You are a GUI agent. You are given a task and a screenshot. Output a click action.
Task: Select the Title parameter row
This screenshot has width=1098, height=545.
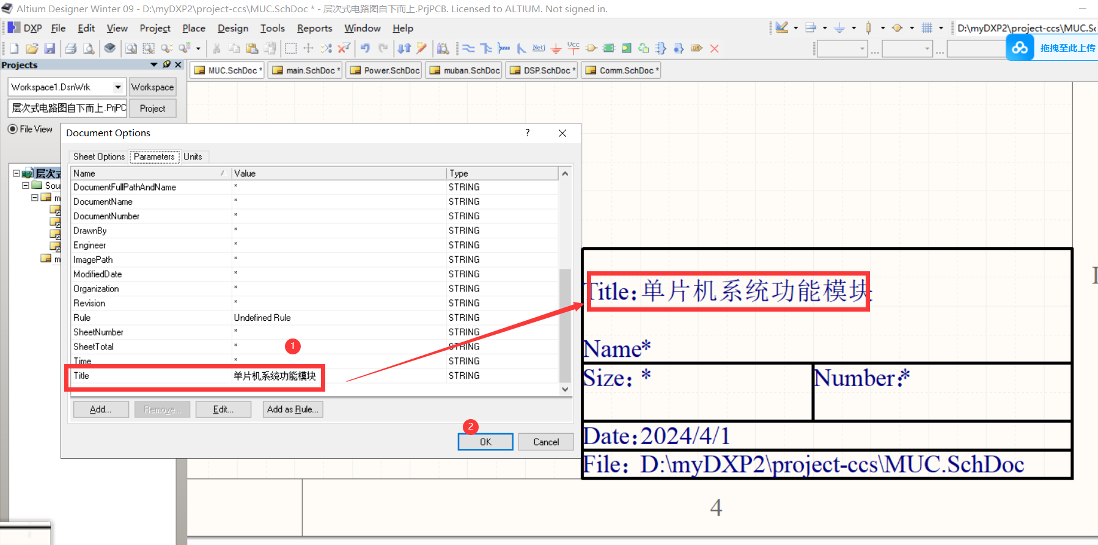314,376
